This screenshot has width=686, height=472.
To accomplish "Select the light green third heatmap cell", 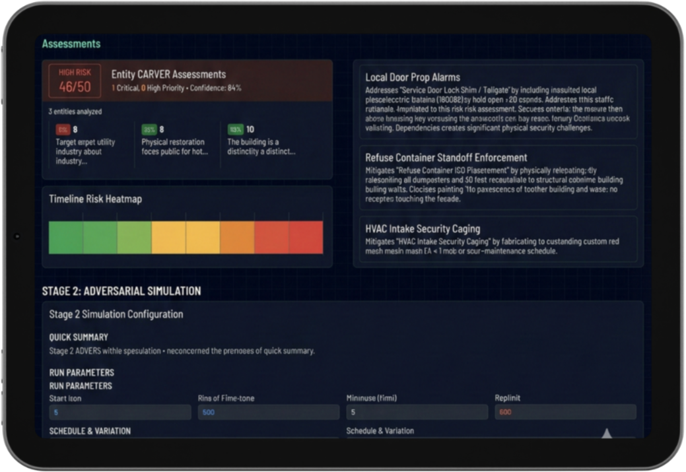I will [134, 237].
